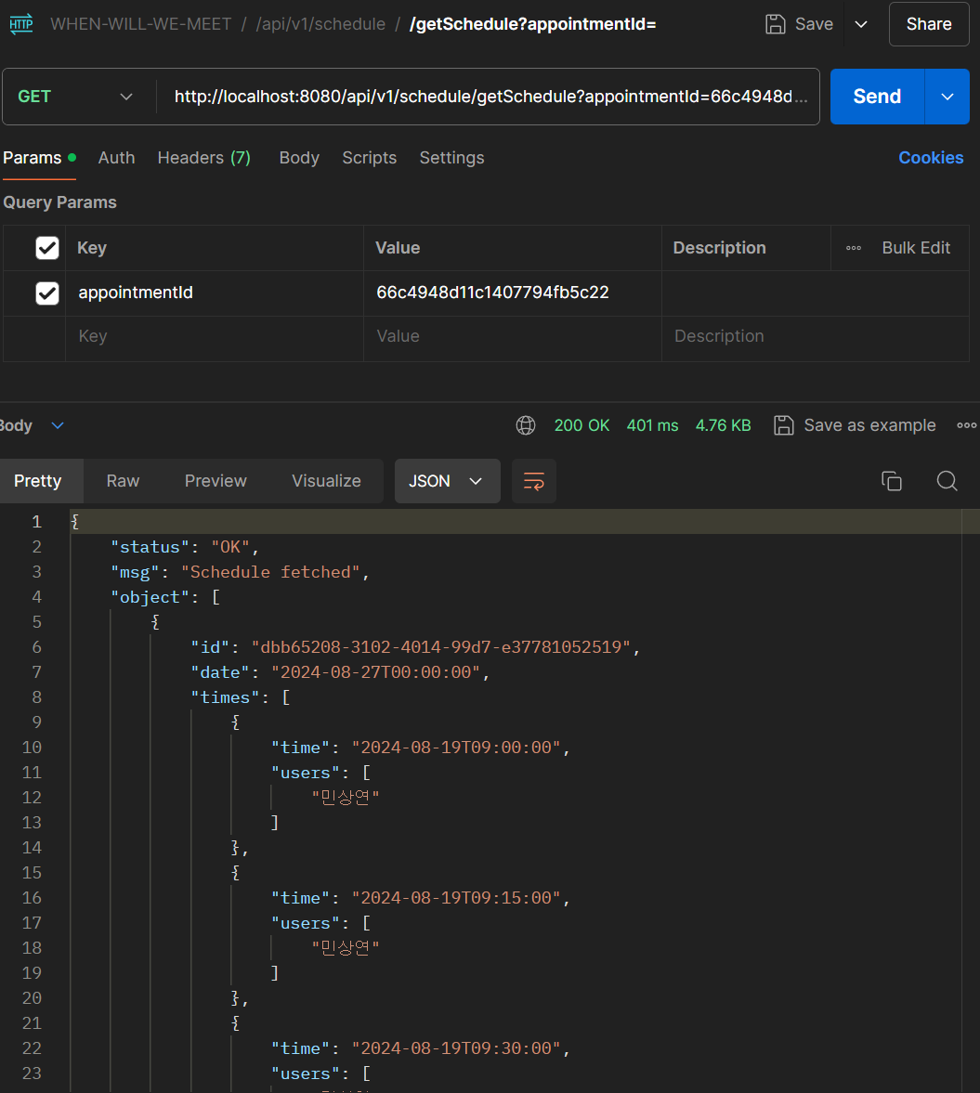Click the time value 2024-08-19T09:15:00
The width and height of the screenshot is (980, 1093).
coord(456,899)
